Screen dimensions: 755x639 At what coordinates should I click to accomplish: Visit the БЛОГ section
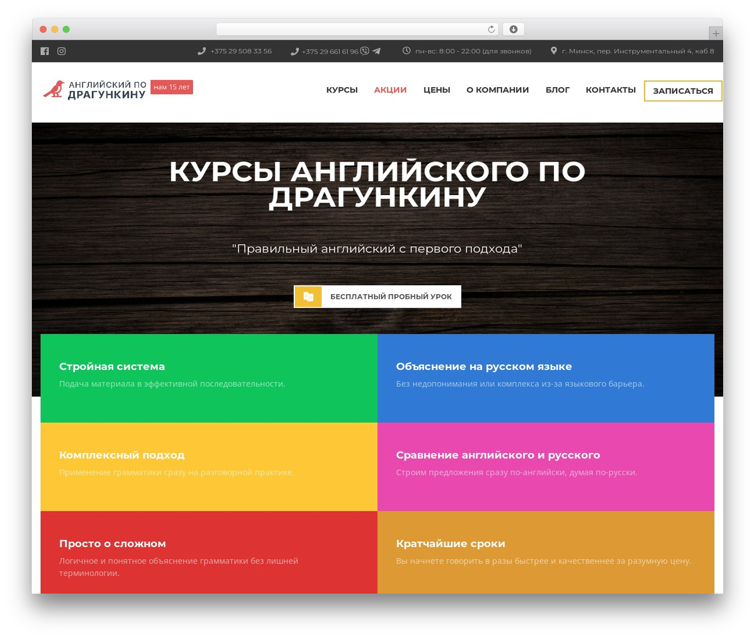pos(557,90)
